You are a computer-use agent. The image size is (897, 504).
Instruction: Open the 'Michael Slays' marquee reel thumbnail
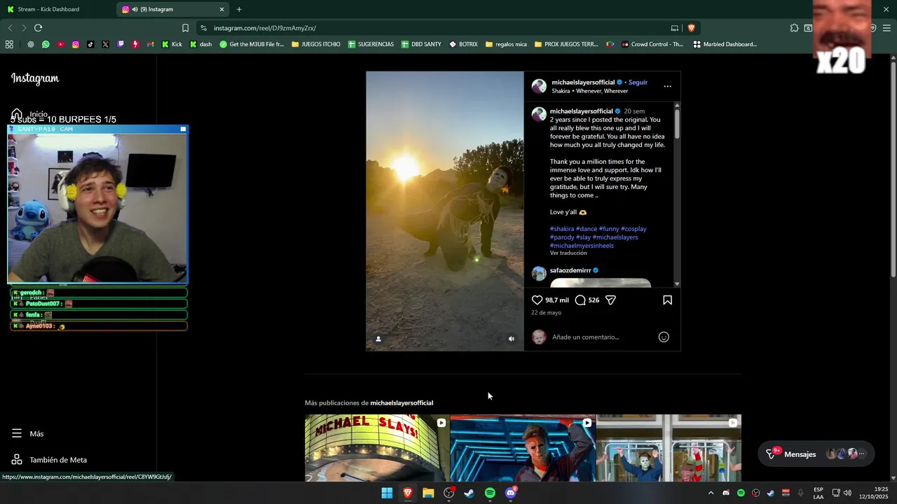[x=377, y=448]
